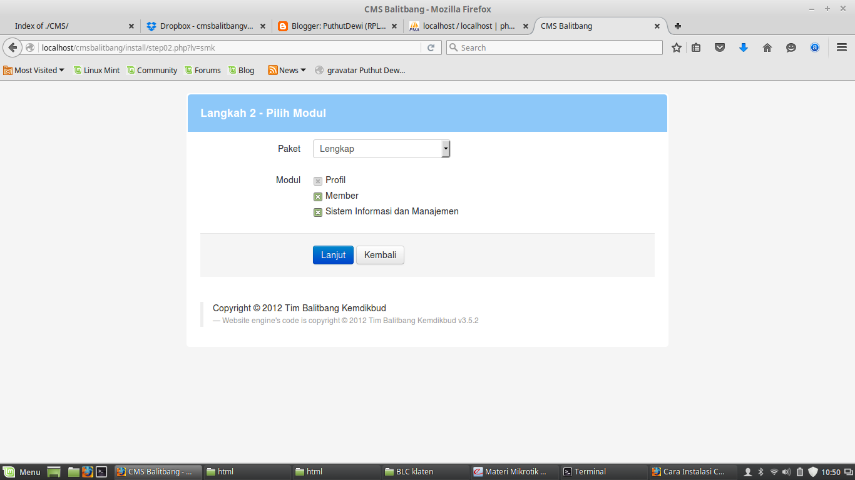The image size is (855, 480).
Task: Expand the Most Visited bookmarks dropdown
Action: point(34,70)
